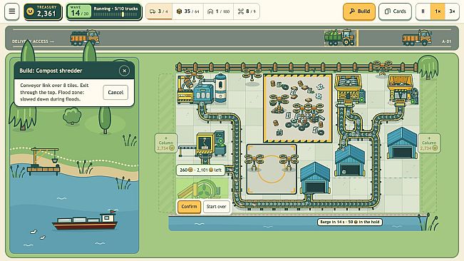The image size is (464, 261).
Task: Click the 'DELIVERY ACCESS' road label
Action: tap(33, 41)
